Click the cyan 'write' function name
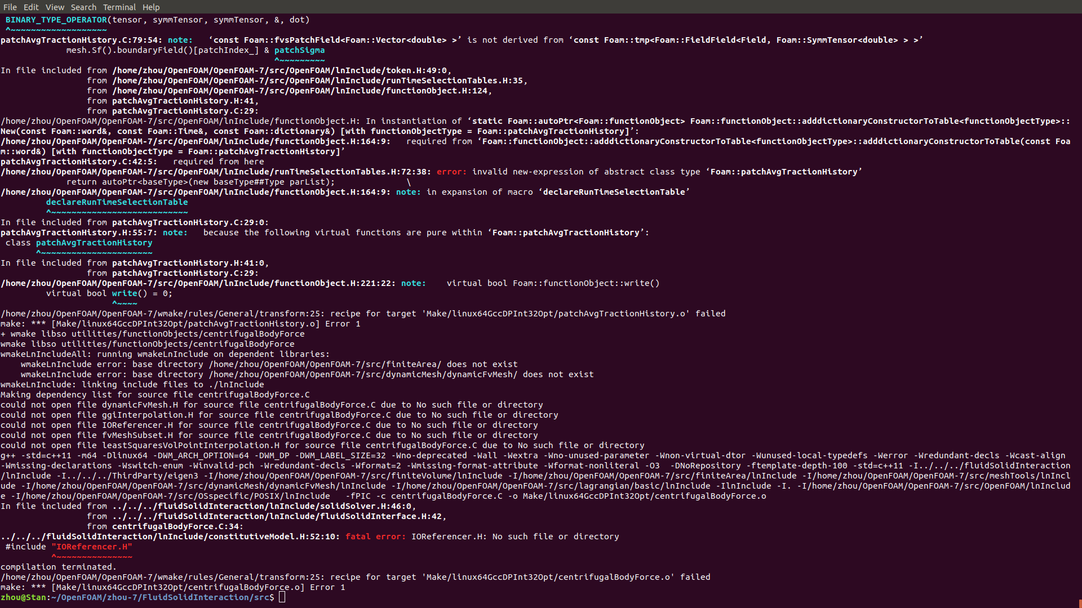The width and height of the screenshot is (1082, 608). point(125,293)
